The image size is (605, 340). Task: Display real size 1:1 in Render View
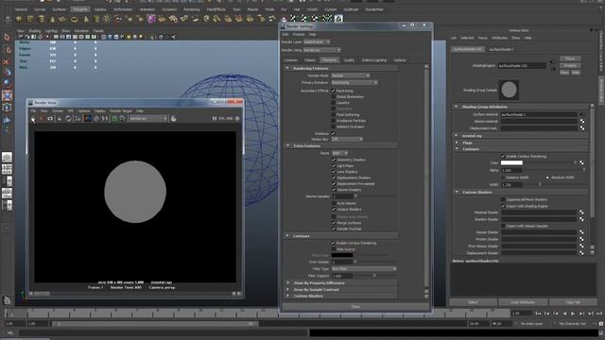(105, 119)
